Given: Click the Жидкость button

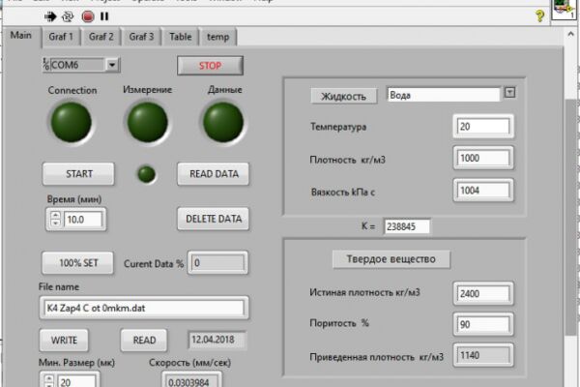Looking at the screenshot, I should pyautogui.click(x=344, y=97).
